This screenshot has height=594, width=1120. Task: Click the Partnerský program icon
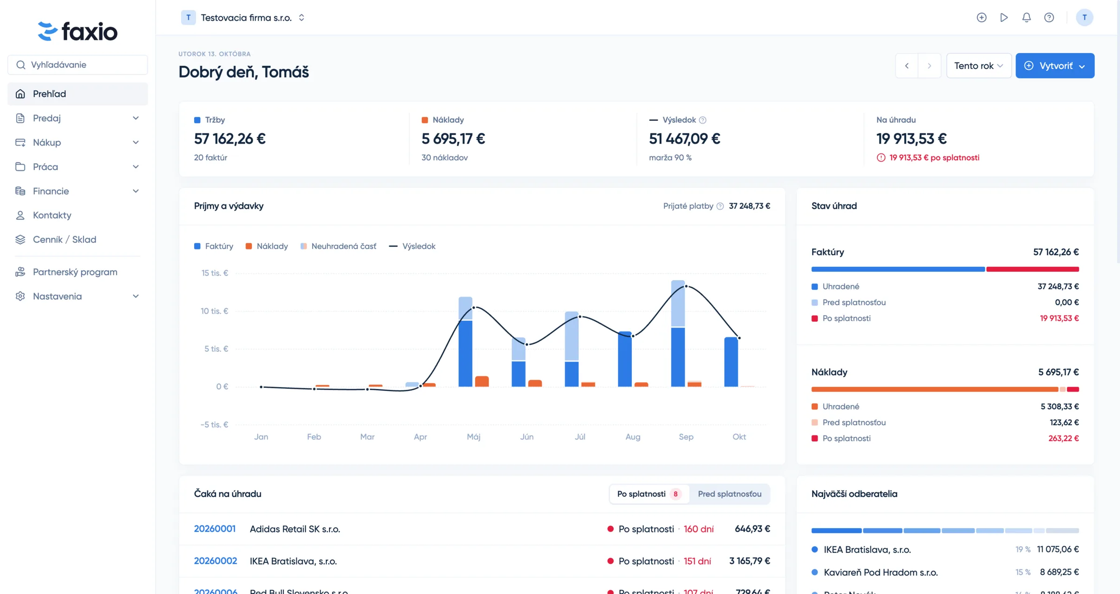coord(20,272)
